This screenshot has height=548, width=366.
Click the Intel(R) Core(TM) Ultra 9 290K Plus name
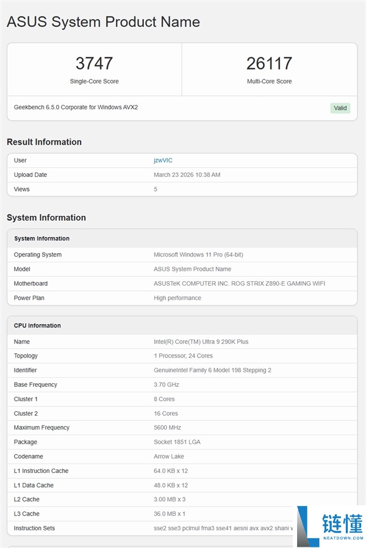201,342
